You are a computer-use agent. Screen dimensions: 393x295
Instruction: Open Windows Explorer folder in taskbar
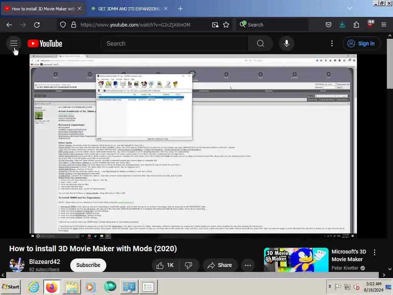(72, 287)
